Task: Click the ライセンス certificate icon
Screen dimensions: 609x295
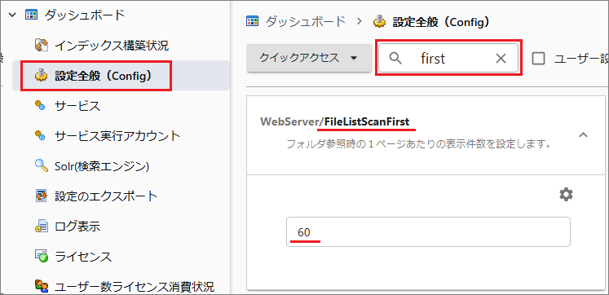Action: [41, 256]
